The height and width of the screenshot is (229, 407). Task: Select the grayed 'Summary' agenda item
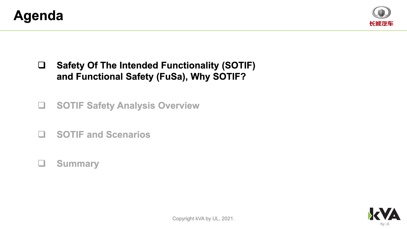coord(78,164)
